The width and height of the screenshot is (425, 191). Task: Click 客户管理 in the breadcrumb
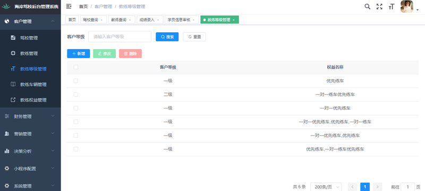coord(103,6)
